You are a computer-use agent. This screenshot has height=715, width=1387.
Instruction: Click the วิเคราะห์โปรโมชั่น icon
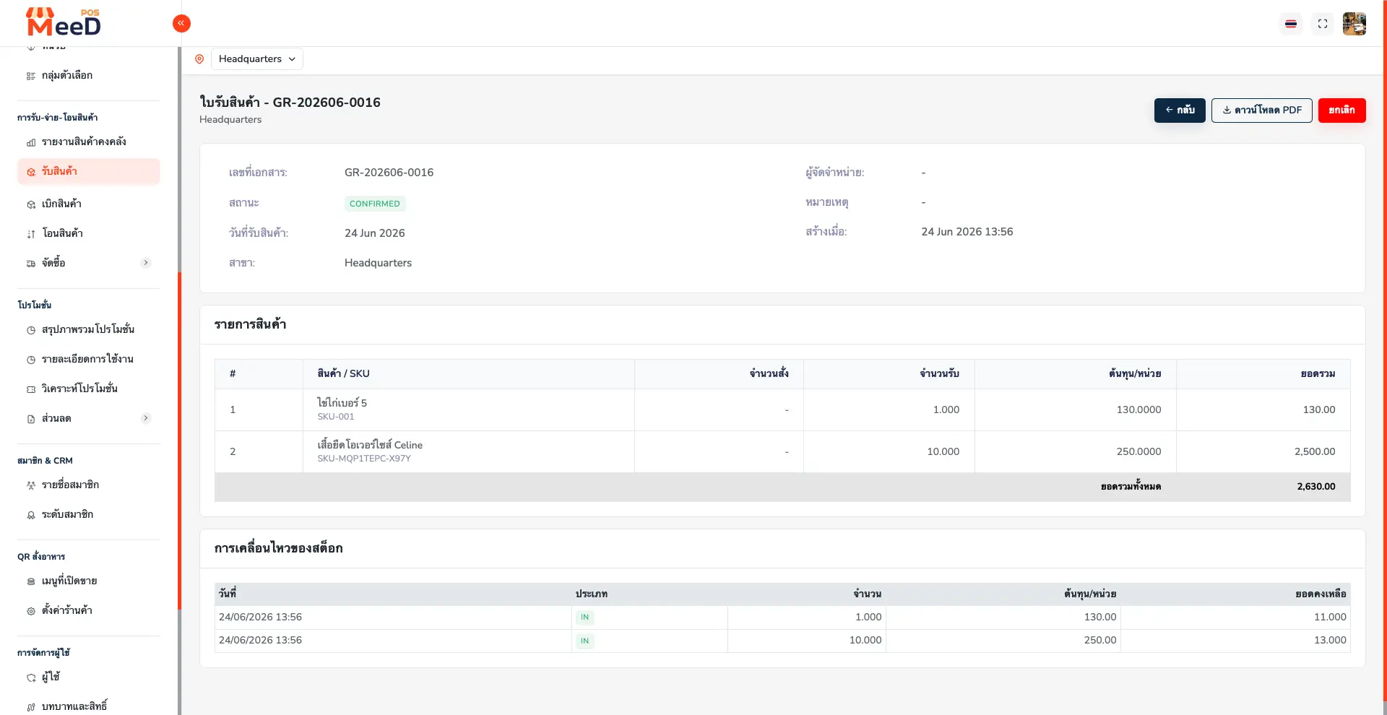[x=31, y=389]
